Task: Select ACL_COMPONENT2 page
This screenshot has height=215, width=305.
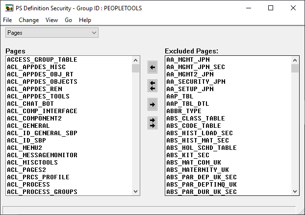Action: pyautogui.click(x=69, y=119)
